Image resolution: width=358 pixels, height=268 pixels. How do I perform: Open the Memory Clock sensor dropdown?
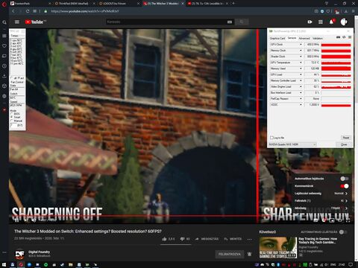301,51
